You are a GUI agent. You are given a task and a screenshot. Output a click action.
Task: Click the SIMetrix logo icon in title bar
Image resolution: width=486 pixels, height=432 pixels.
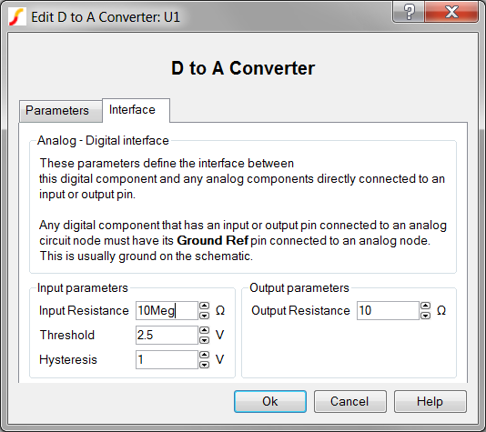tap(17, 16)
